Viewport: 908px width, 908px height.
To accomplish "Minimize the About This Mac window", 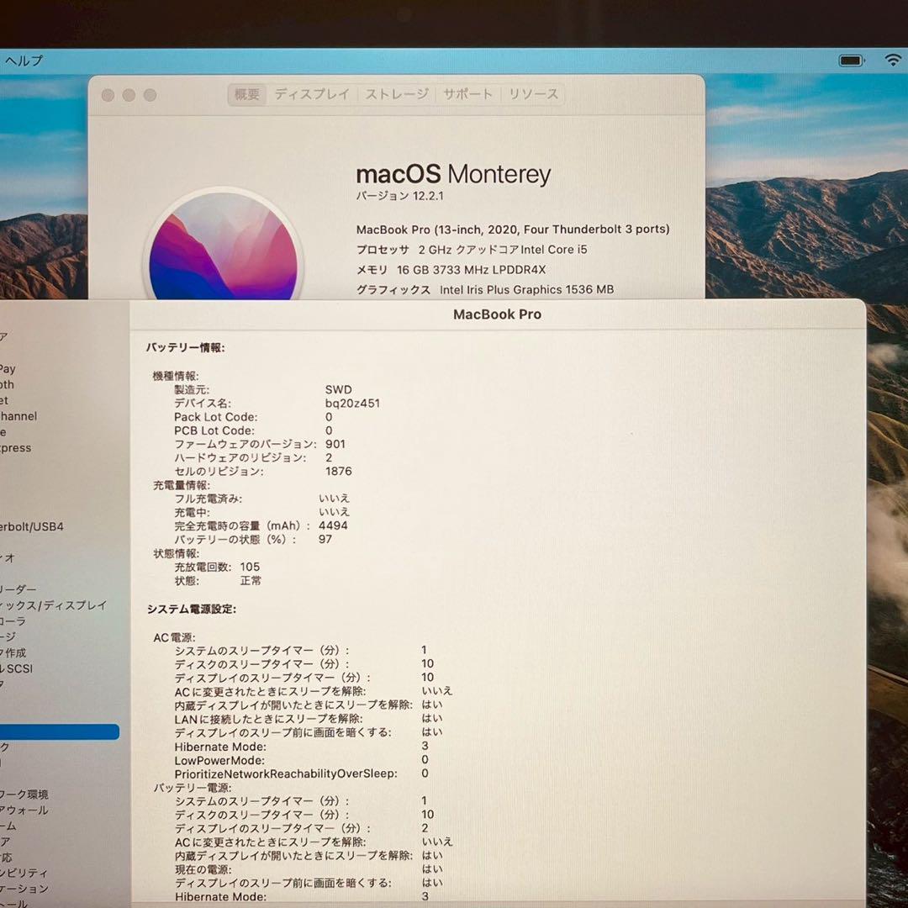I will tap(129, 95).
